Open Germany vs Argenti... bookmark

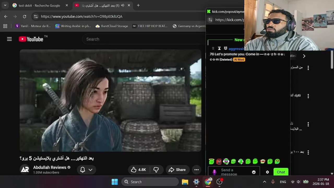(x=189, y=26)
